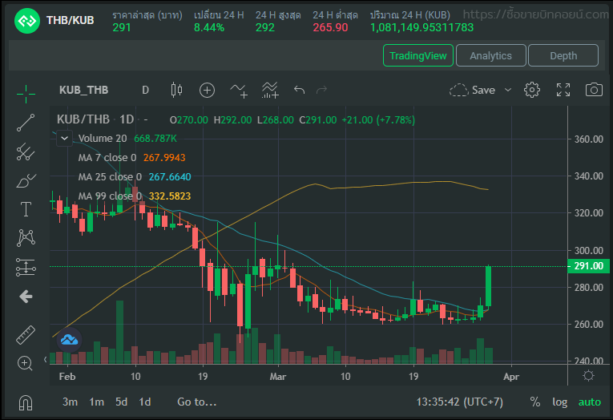Select the XABCD pattern tool
The width and height of the screenshot is (613, 420).
[x=26, y=238]
